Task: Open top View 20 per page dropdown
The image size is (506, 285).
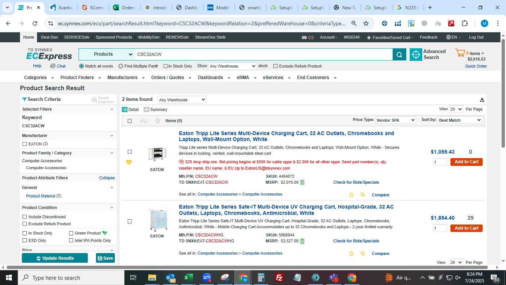Action: click(x=456, y=109)
